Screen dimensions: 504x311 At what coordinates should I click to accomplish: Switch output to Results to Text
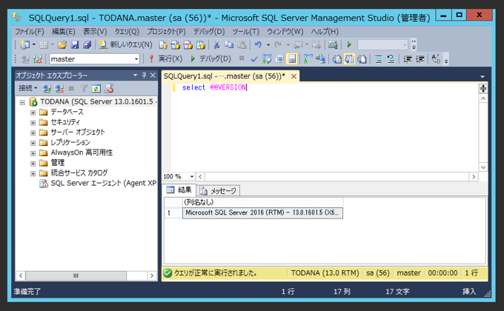[x=336, y=59]
